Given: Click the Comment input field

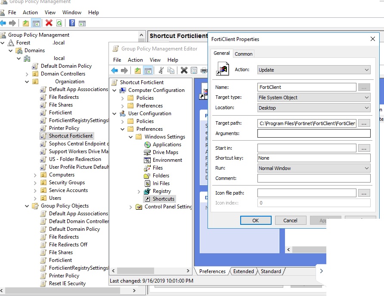Looking at the screenshot, I should (x=314, y=179).
